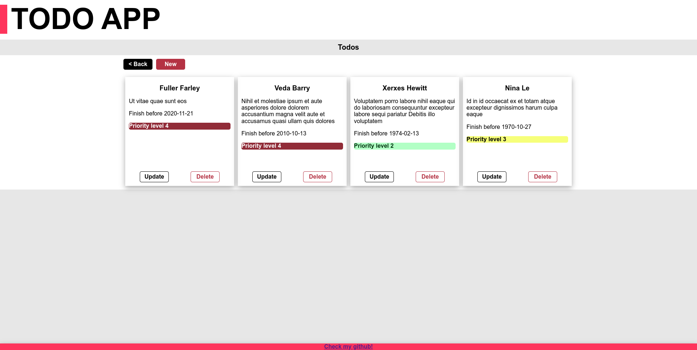Update the Veda Barry todo
The height and width of the screenshot is (350, 697).
[x=267, y=177]
